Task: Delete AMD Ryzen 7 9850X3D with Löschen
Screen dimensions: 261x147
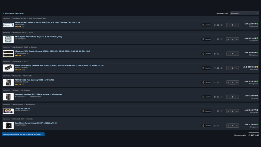Action: (206, 39)
